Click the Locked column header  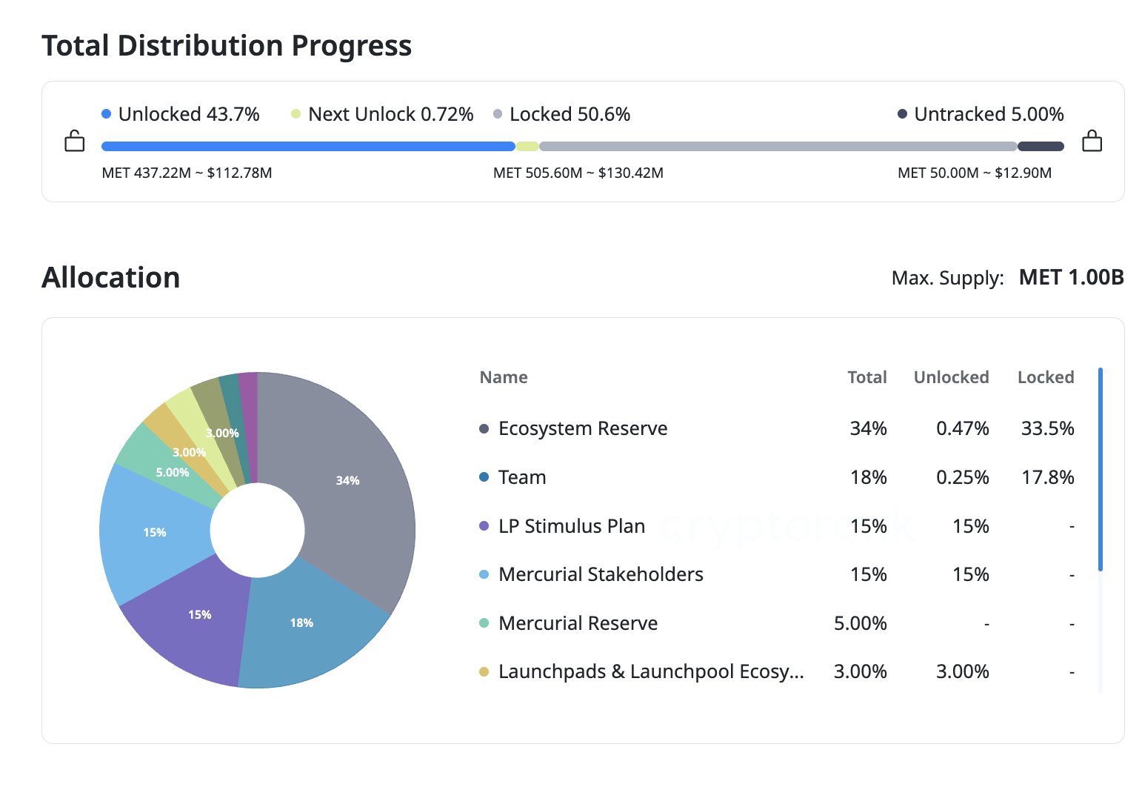tap(1045, 377)
